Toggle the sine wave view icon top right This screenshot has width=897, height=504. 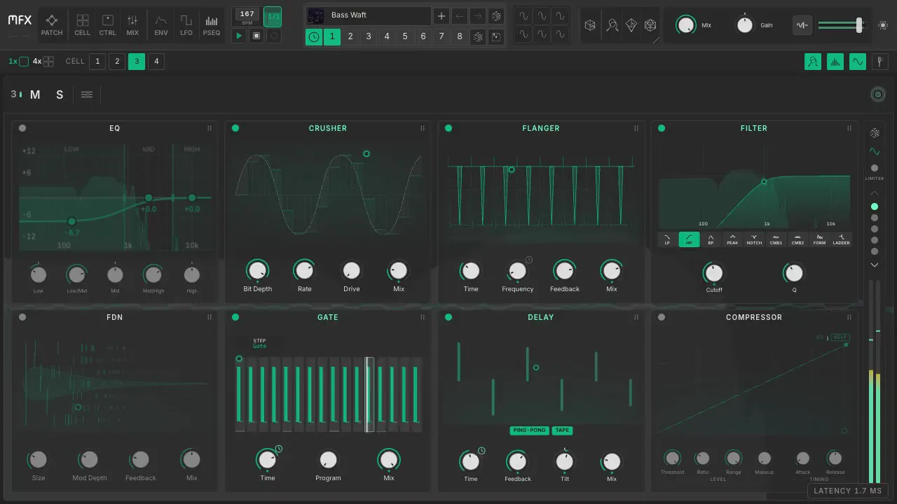click(857, 62)
